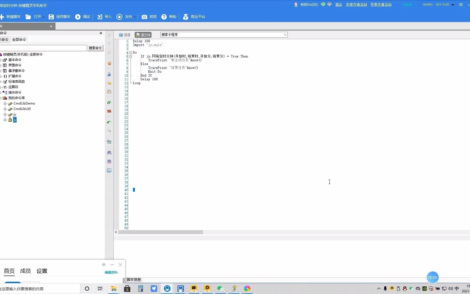
Task: Click the Windows search box in the taskbar
Action: [40, 289]
